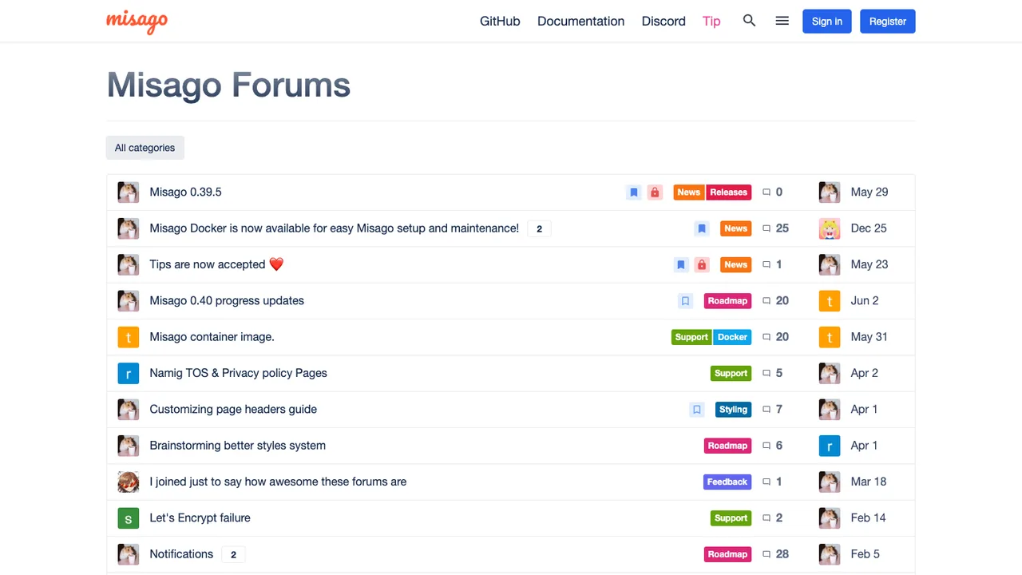Image resolution: width=1022 pixels, height=575 pixels.
Task: Select Roadmap tag on Brainstorming better styles row
Action: 727,446
